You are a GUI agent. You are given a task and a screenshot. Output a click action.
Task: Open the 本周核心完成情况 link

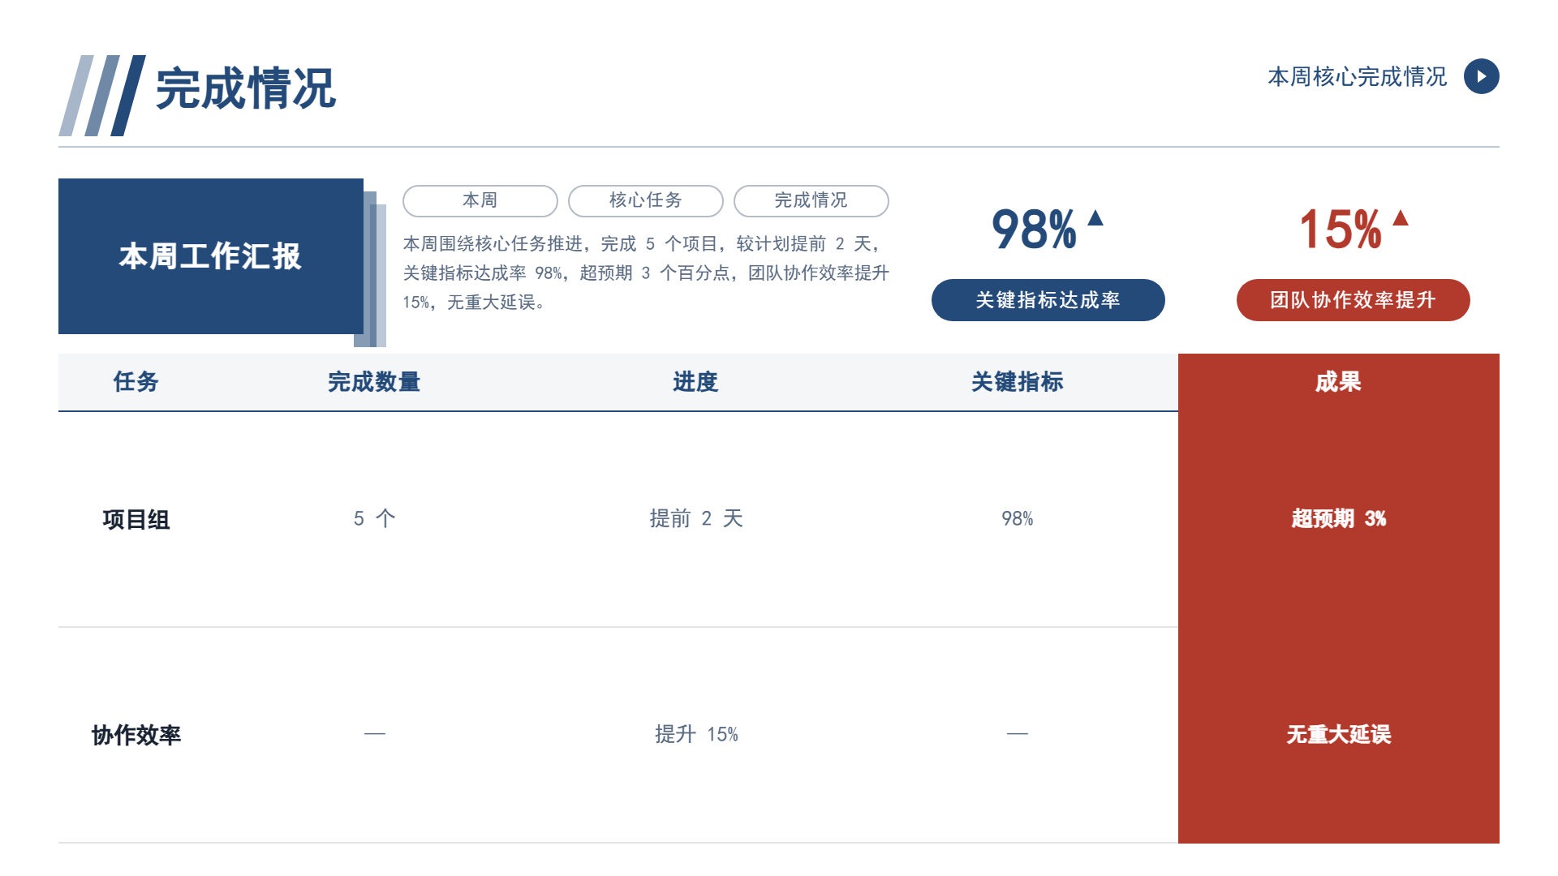(1358, 77)
